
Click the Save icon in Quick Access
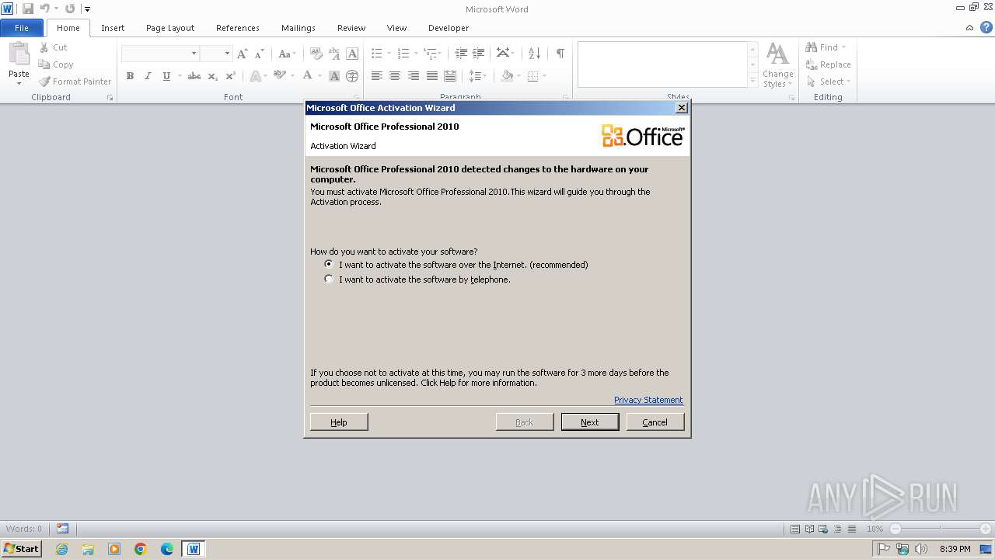click(28, 9)
